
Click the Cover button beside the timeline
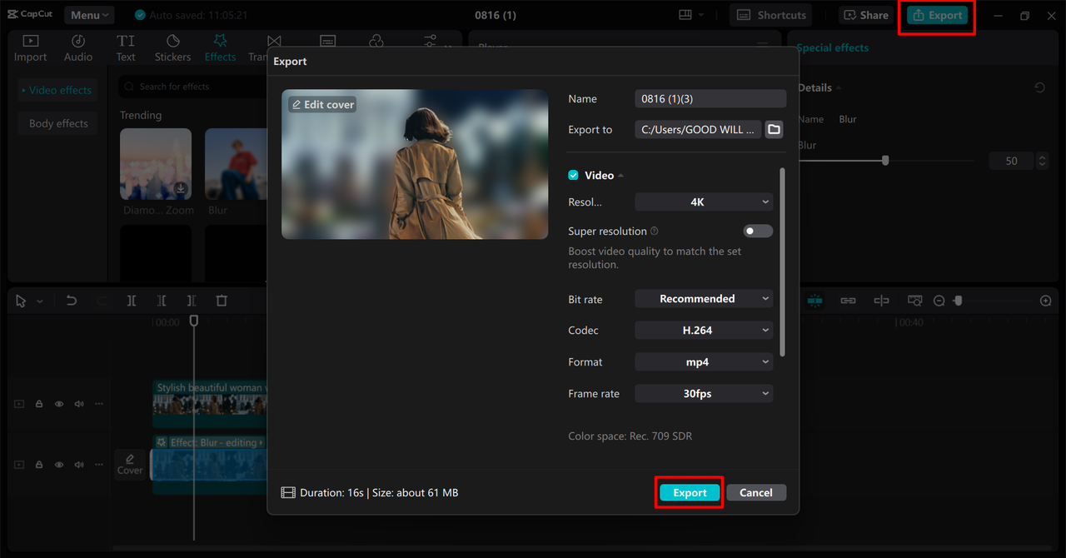130,465
